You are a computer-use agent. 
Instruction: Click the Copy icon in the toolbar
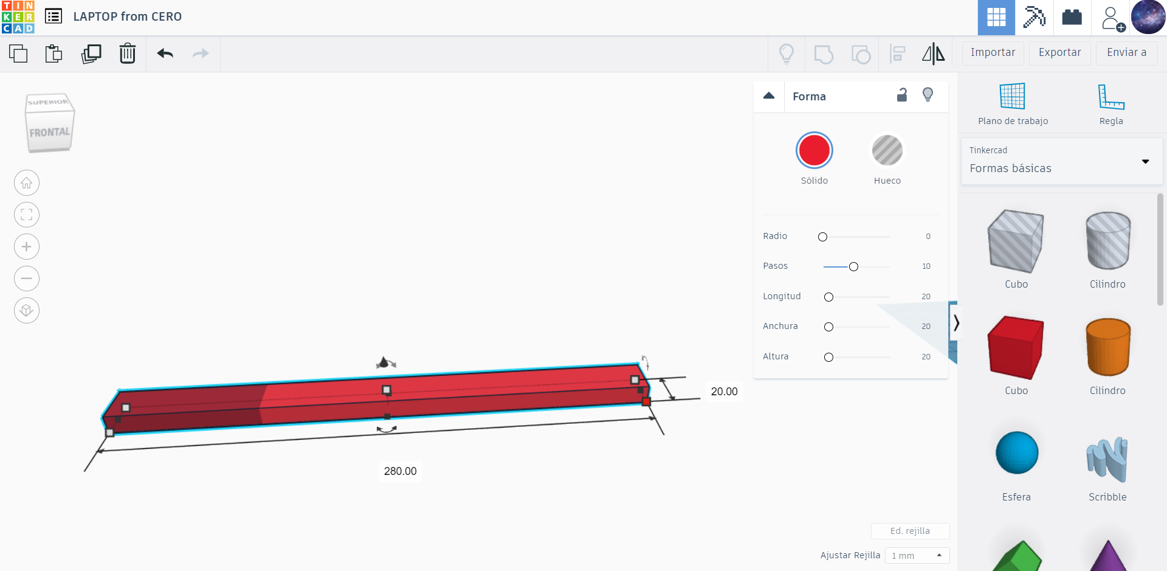(18, 54)
